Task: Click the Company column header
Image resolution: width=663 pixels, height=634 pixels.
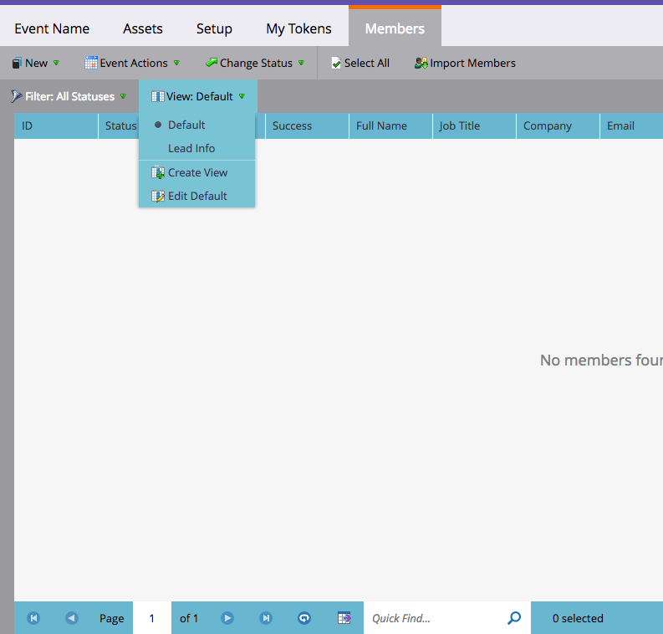Action: point(558,126)
